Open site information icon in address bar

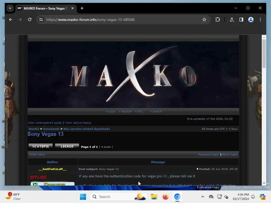(x=41, y=20)
